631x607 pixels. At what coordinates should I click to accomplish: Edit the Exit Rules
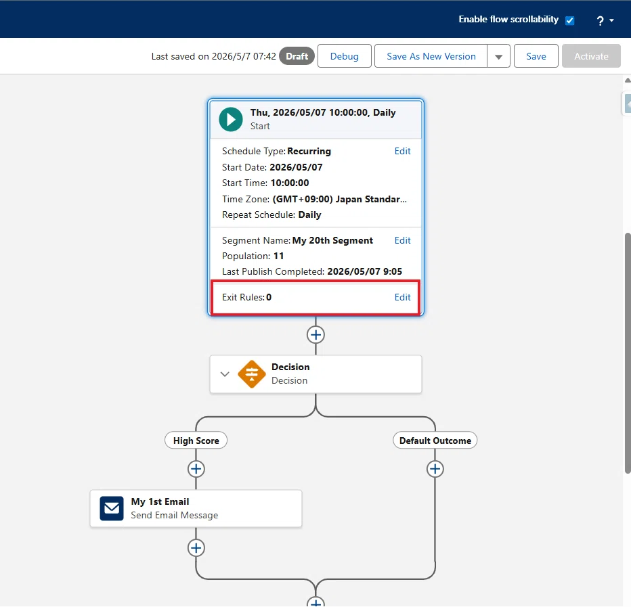point(402,297)
